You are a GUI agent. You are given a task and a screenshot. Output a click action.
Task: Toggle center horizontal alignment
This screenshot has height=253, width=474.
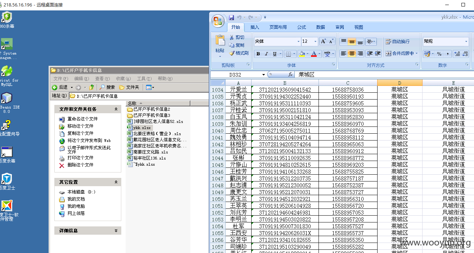point(352,54)
